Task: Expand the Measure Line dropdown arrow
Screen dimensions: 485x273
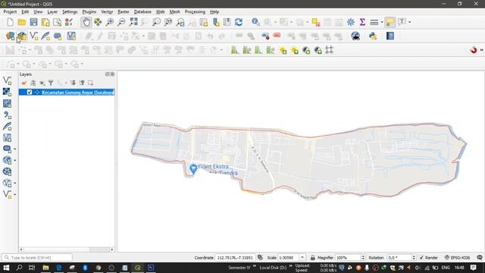Action: click(382, 22)
